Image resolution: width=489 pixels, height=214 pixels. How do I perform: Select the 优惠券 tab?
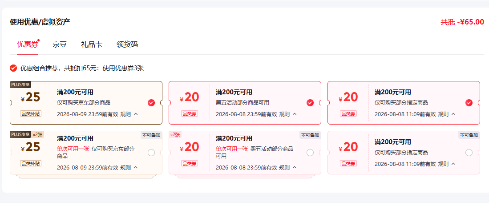point(28,44)
